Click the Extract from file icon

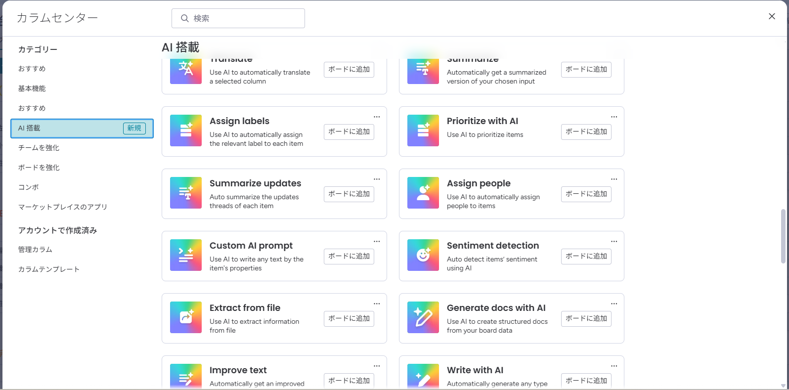[x=186, y=317]
